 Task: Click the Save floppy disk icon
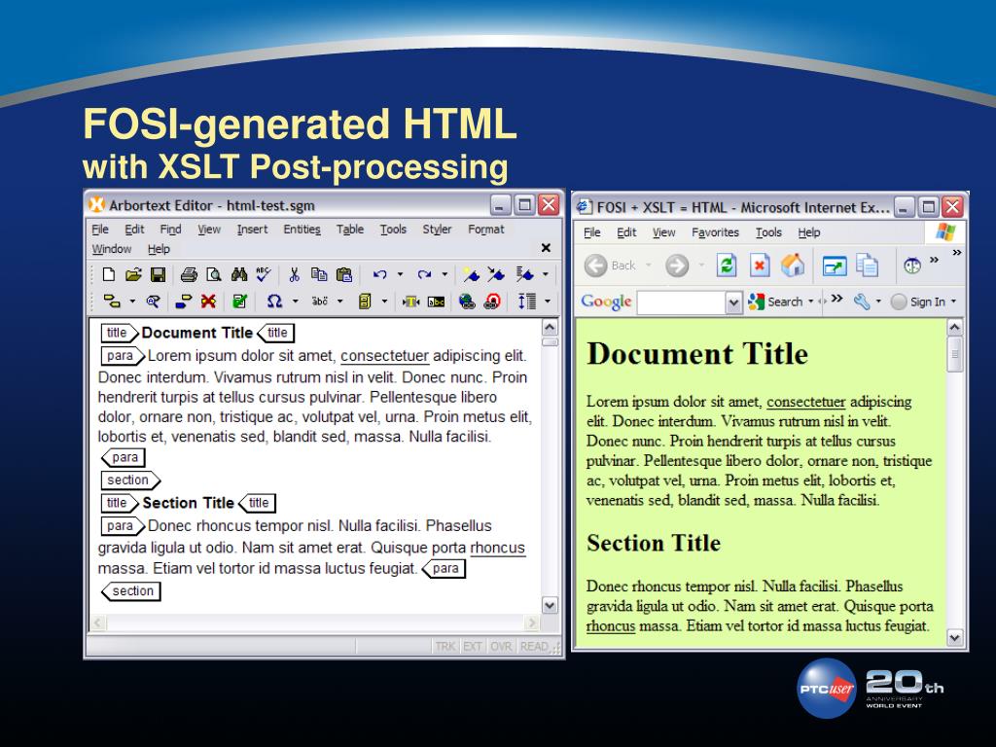[159, 274]
